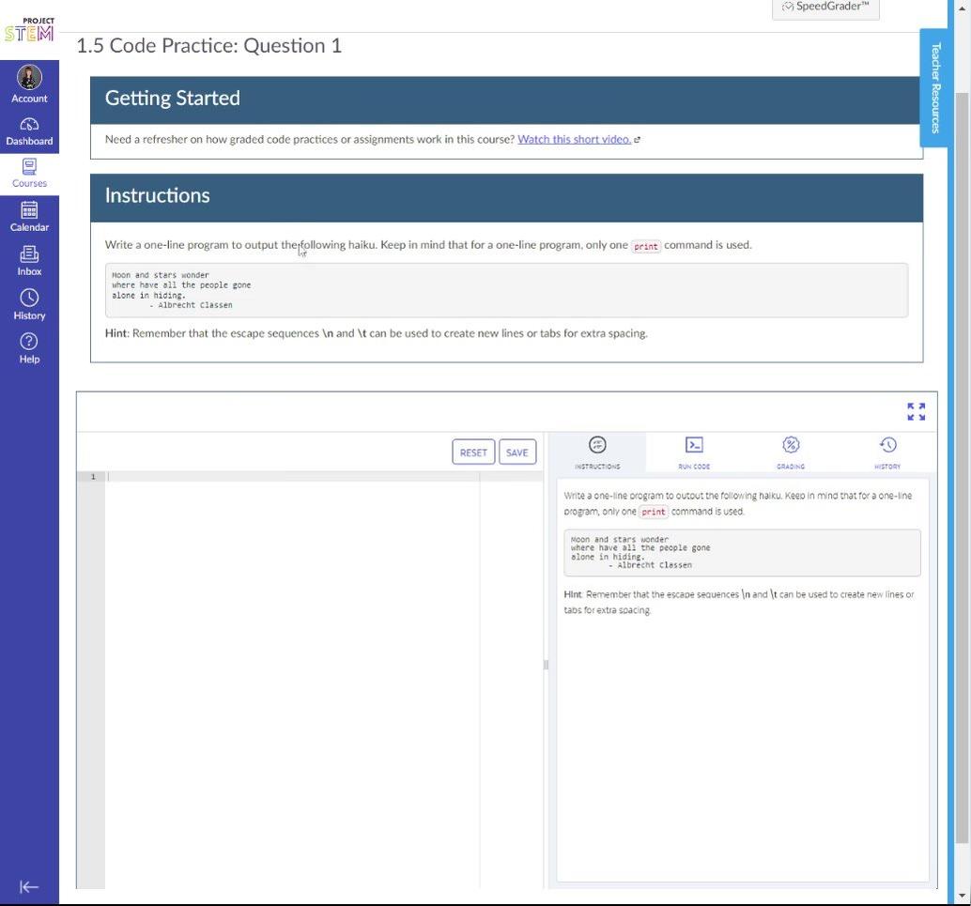This screenshot has width=971, height=906.
Task: Open the Inbox messages icon
Action: coord(29,261)
